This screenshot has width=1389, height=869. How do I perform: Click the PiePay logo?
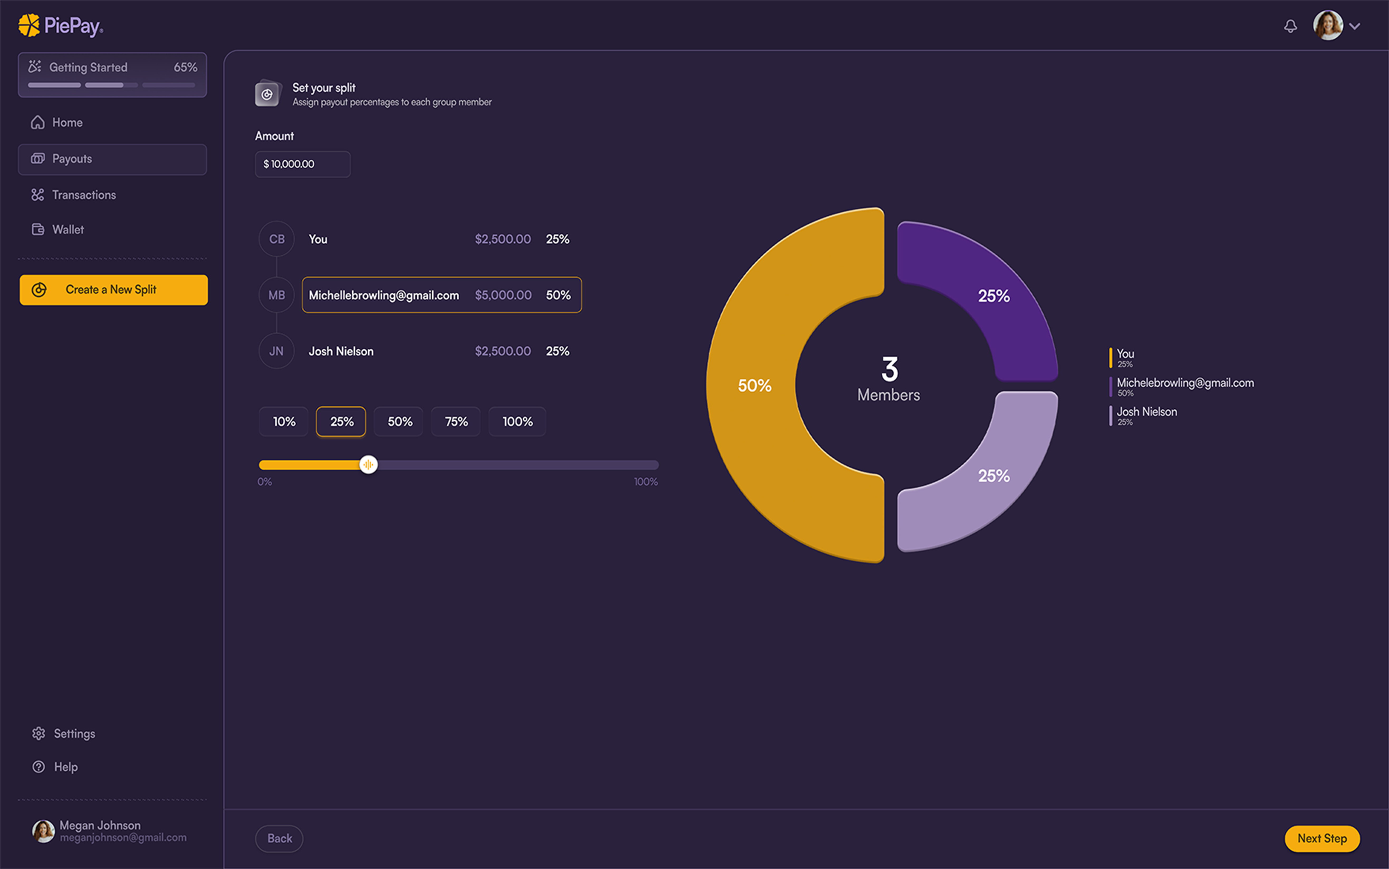pyautogui.click(x=60, y=25)
